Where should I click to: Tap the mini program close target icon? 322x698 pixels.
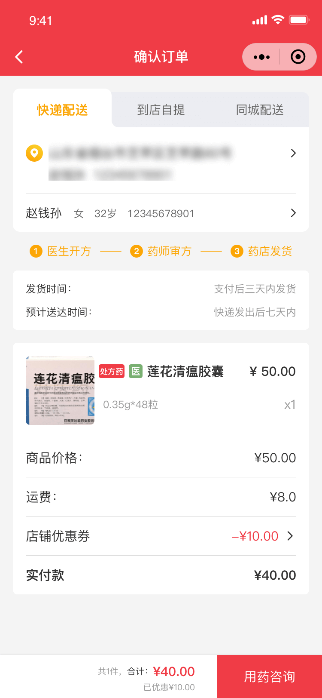tap(298, 57)
